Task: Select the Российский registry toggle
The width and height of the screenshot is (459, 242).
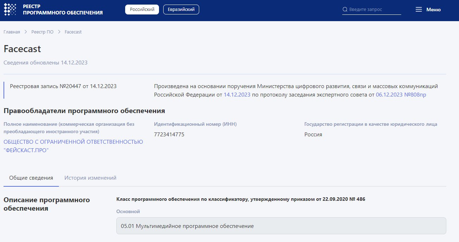Action: [x=142, y=9]
